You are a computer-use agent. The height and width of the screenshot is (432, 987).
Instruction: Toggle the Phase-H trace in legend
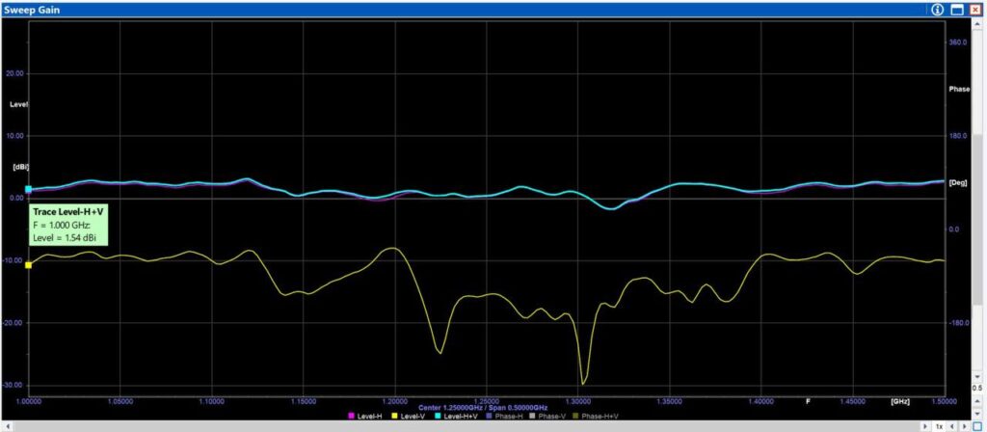(x=505, y=417)
